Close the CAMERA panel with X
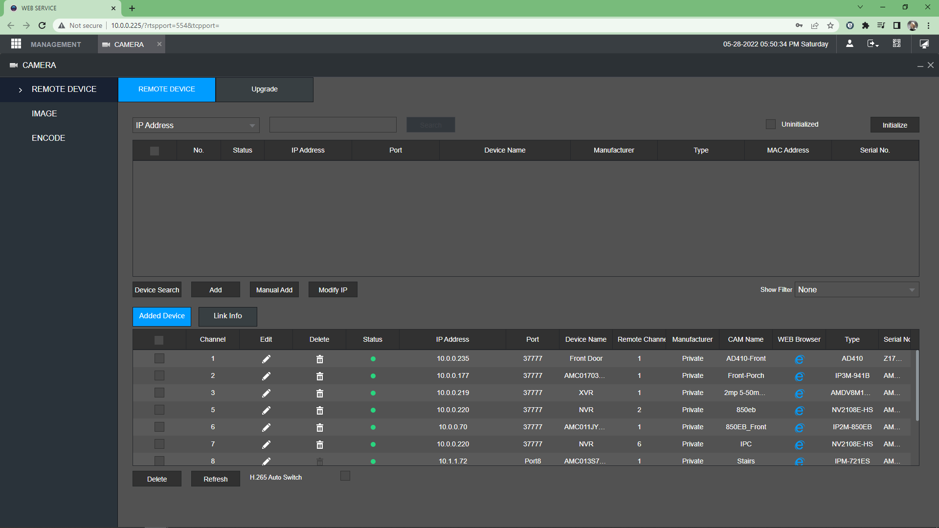 (x=931, y=65)
